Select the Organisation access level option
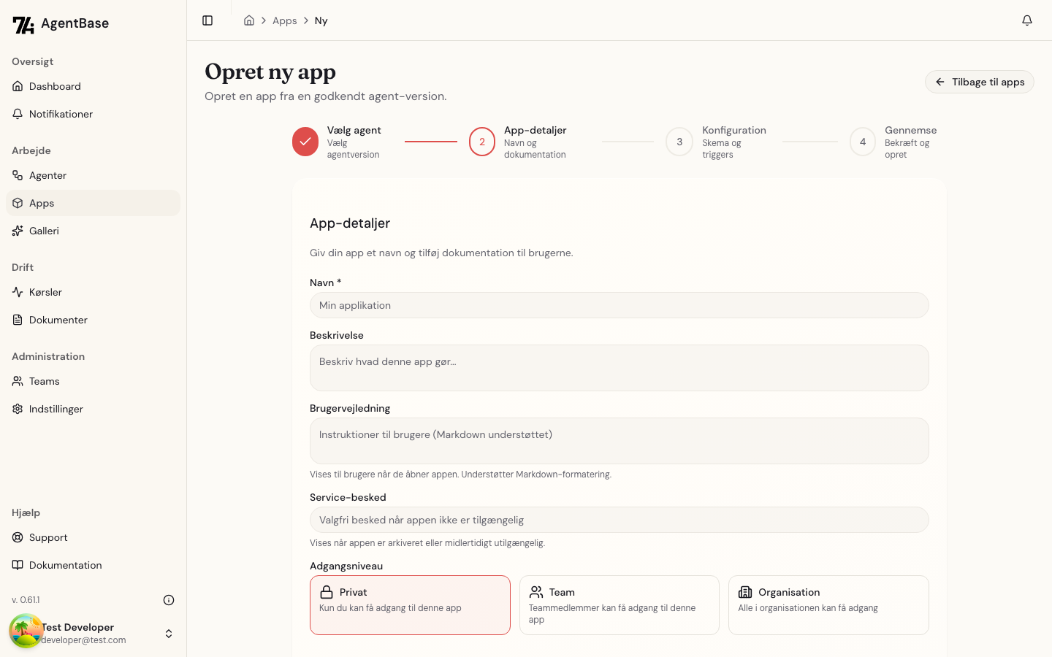Image resolution: width=1052 pixels, height=657 pixels. (828, 605)
